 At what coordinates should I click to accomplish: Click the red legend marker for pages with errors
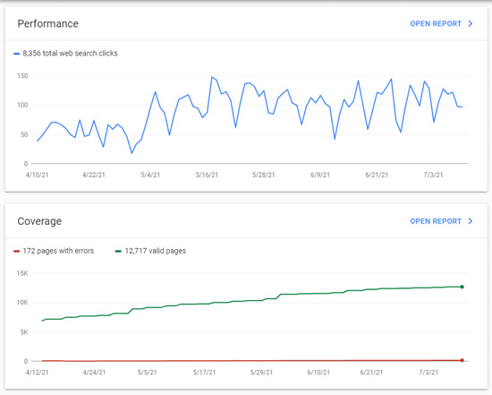coord(17,251)
